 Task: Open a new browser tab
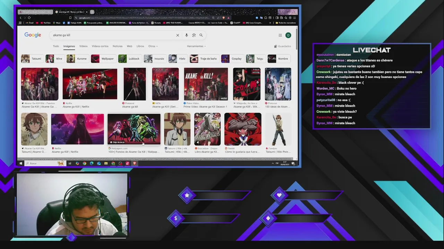coord(92,12)
